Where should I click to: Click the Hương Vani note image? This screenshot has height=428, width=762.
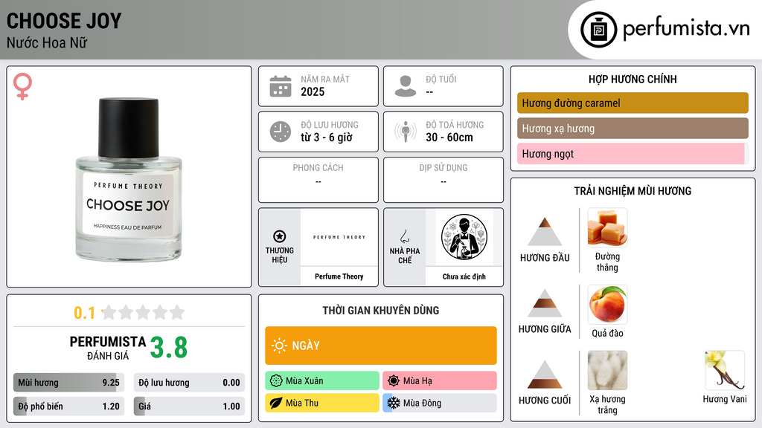pyautogui.click(x=725, y=370)
